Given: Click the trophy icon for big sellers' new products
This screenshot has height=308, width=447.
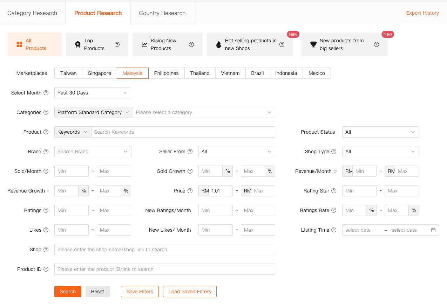Looking at the screenshot, I should (x=313, y=44).
